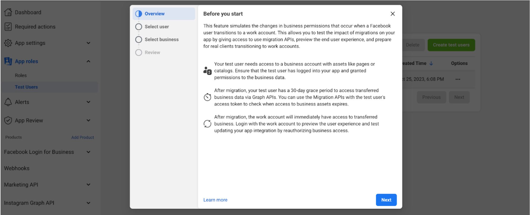Open the three-dot options menu for the test user
The width and height of the screenshot is (530, 215).
(458, 79)
